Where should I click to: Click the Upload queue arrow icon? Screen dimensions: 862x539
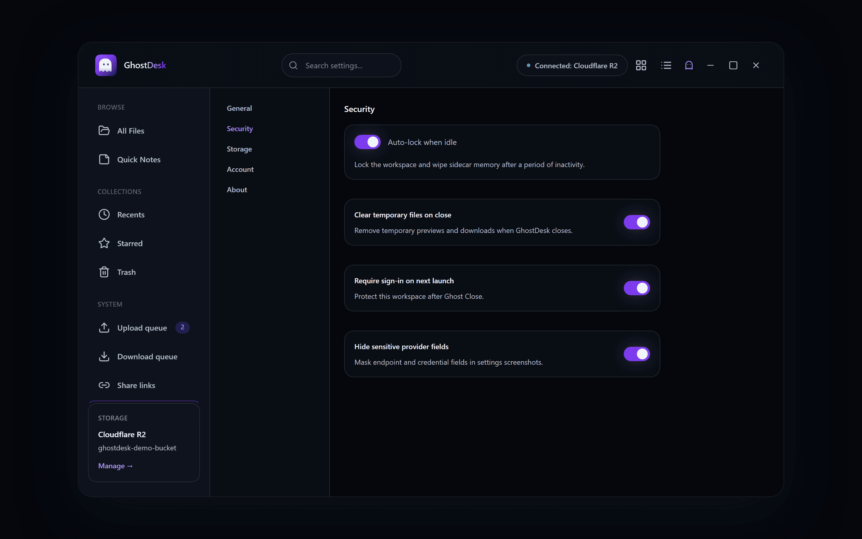[104, 328]
